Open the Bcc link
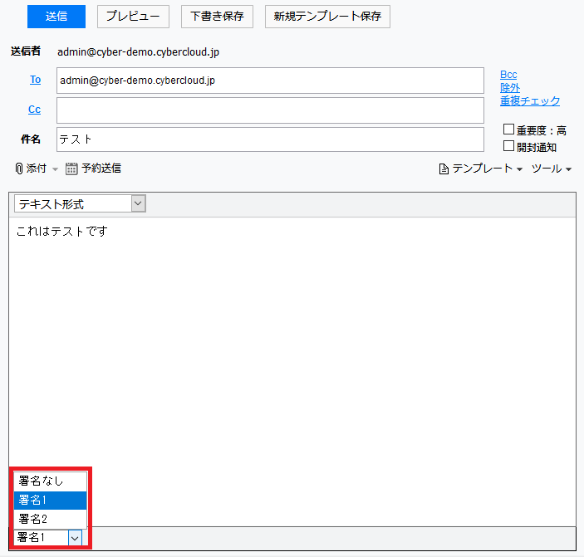The width and height of the screenshot is (584, 557). point(508,75)
